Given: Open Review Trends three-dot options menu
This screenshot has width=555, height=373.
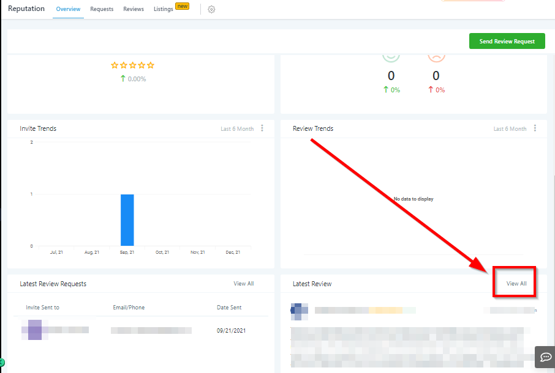Looking at the screenshot, I should pos(535,128).
